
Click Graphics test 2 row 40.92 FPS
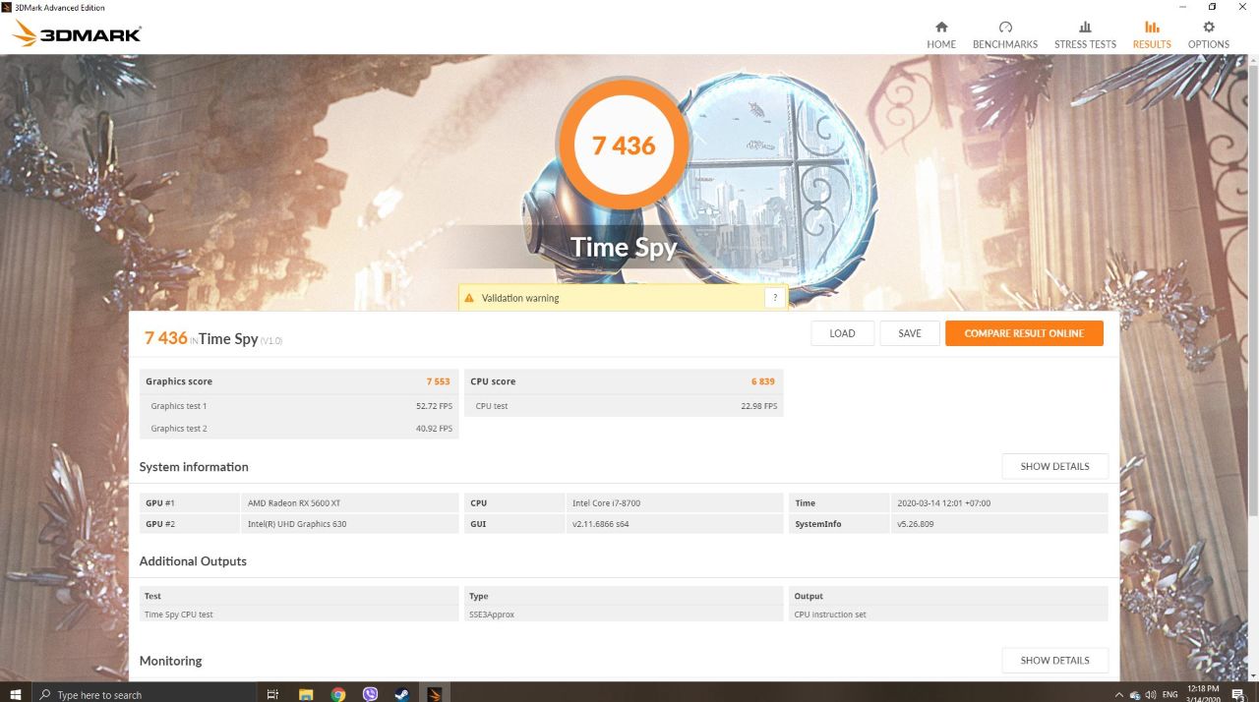click(299, 428)
